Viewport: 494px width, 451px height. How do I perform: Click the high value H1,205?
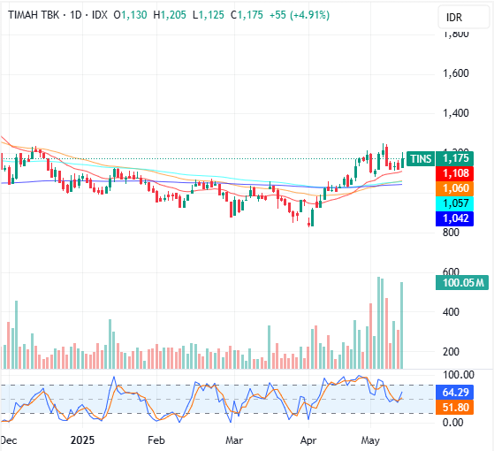pos(170,15)
